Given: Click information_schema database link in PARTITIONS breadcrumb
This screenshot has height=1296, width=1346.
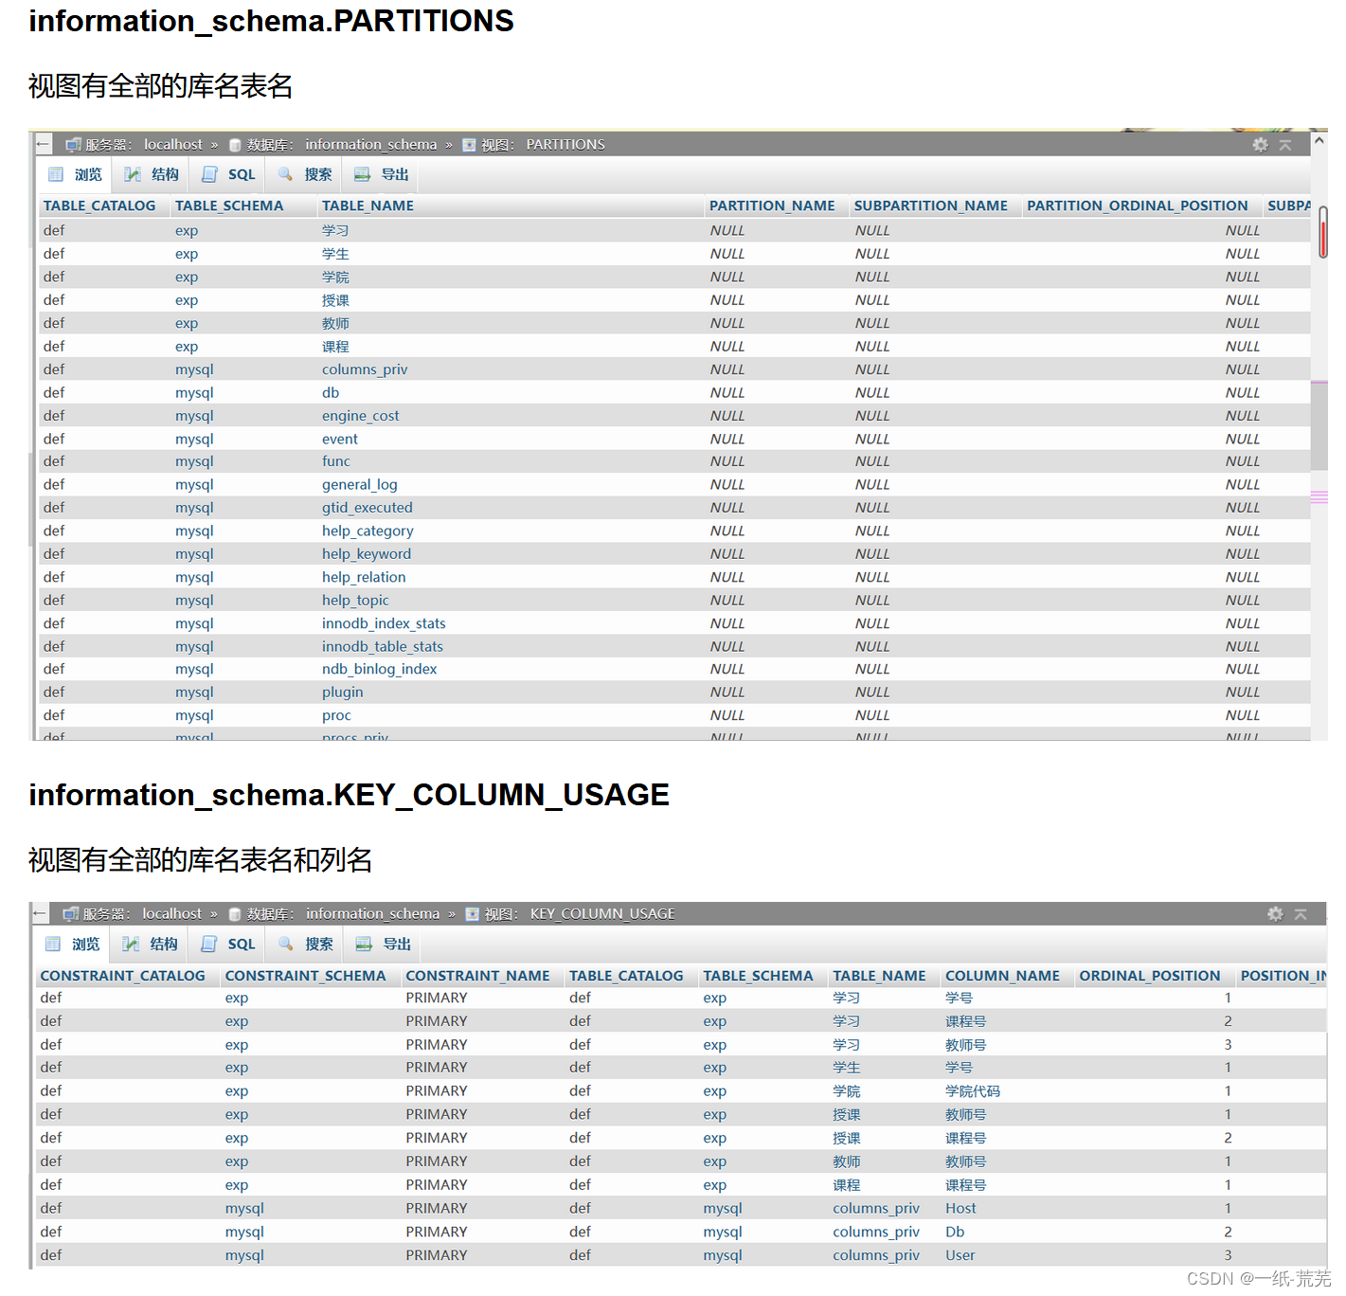Looking at the screenshot, I should click(x=370, y=144).
